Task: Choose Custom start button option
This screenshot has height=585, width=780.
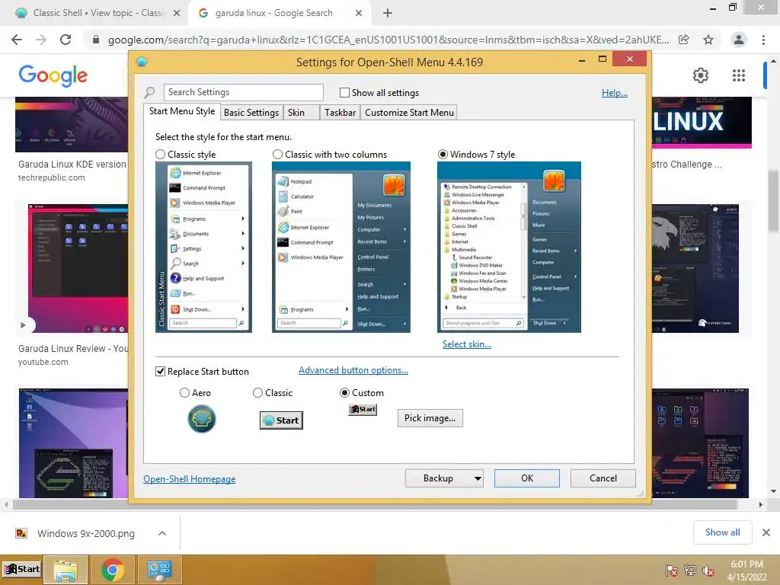Action: (x=344, y=393)
